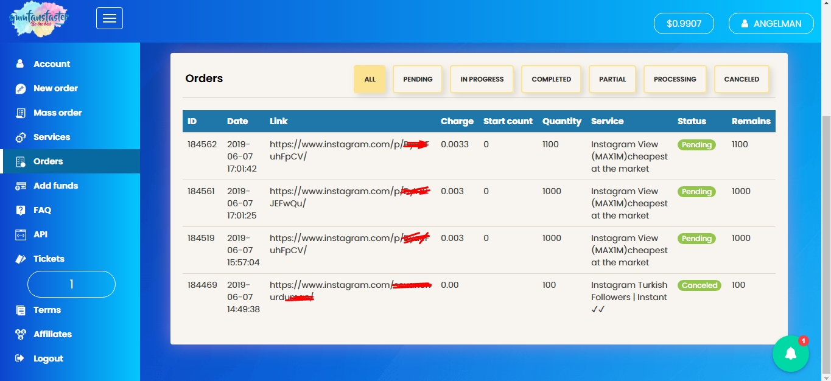Click the FAQ question mark icon
This screenshot has width=831, height=381.
[x=21, y=210]
